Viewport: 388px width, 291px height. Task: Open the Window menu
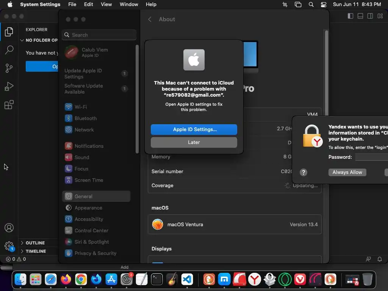pos(129,5)
